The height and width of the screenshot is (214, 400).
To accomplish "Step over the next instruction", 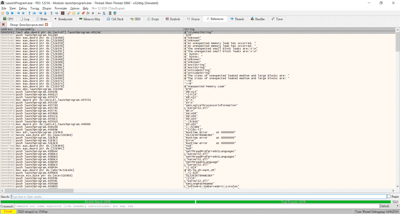I will [x=34, y=13].
